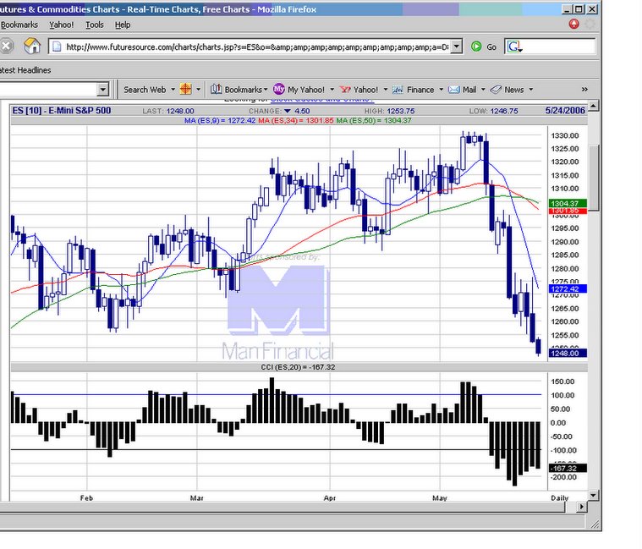The image size is (642, 549).
Task: Open the Yahoo! menu
Action: pos(62,25)
